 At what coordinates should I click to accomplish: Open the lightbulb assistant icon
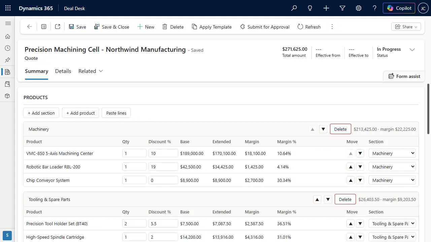point(310,8)
